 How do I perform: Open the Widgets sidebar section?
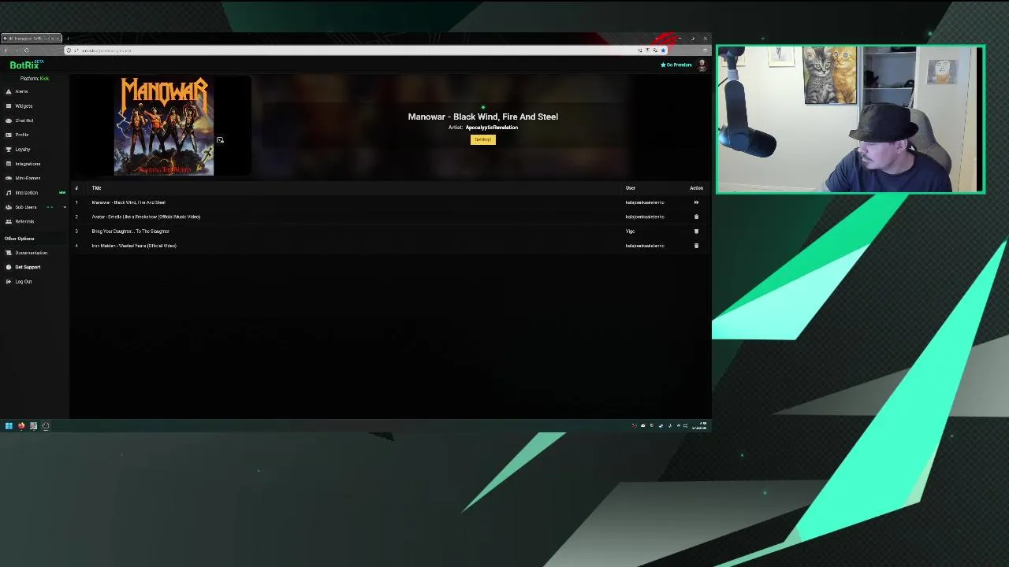tap(24, 106)
